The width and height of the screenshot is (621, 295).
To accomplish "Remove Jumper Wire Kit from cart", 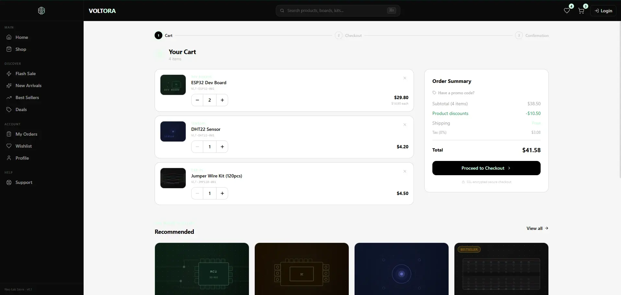I will 405,171.
